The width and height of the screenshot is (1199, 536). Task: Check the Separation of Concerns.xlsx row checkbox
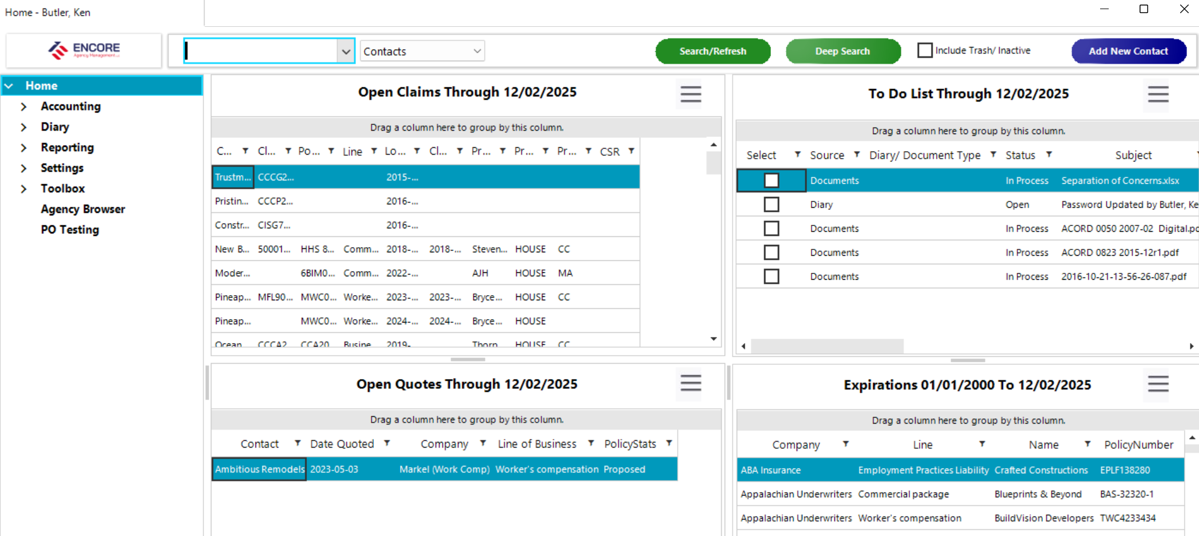coord(772,180)
